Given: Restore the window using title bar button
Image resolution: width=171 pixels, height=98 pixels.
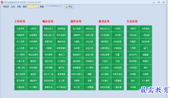Looking at the screenshot, I should [x=159, y=2].
